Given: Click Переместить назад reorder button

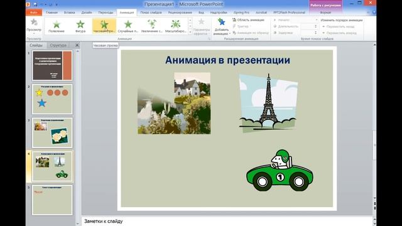Looking at the screenshot, I should (338, 26).
